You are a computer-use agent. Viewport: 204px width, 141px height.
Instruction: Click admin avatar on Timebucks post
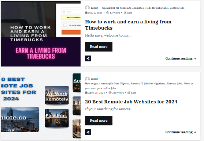click(87, 8)
